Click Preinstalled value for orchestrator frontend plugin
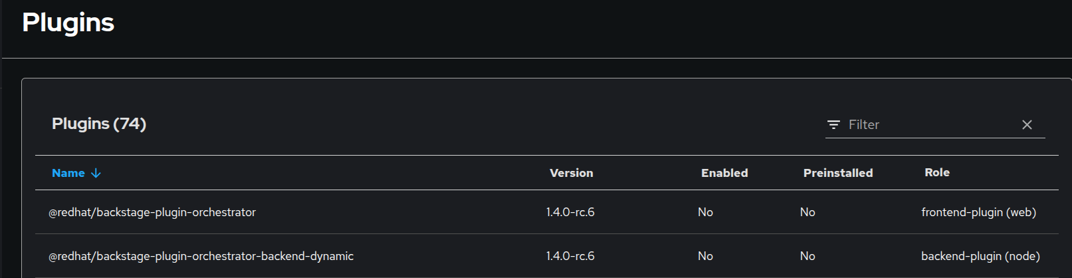1072x278 pixels. pos(807,212)
